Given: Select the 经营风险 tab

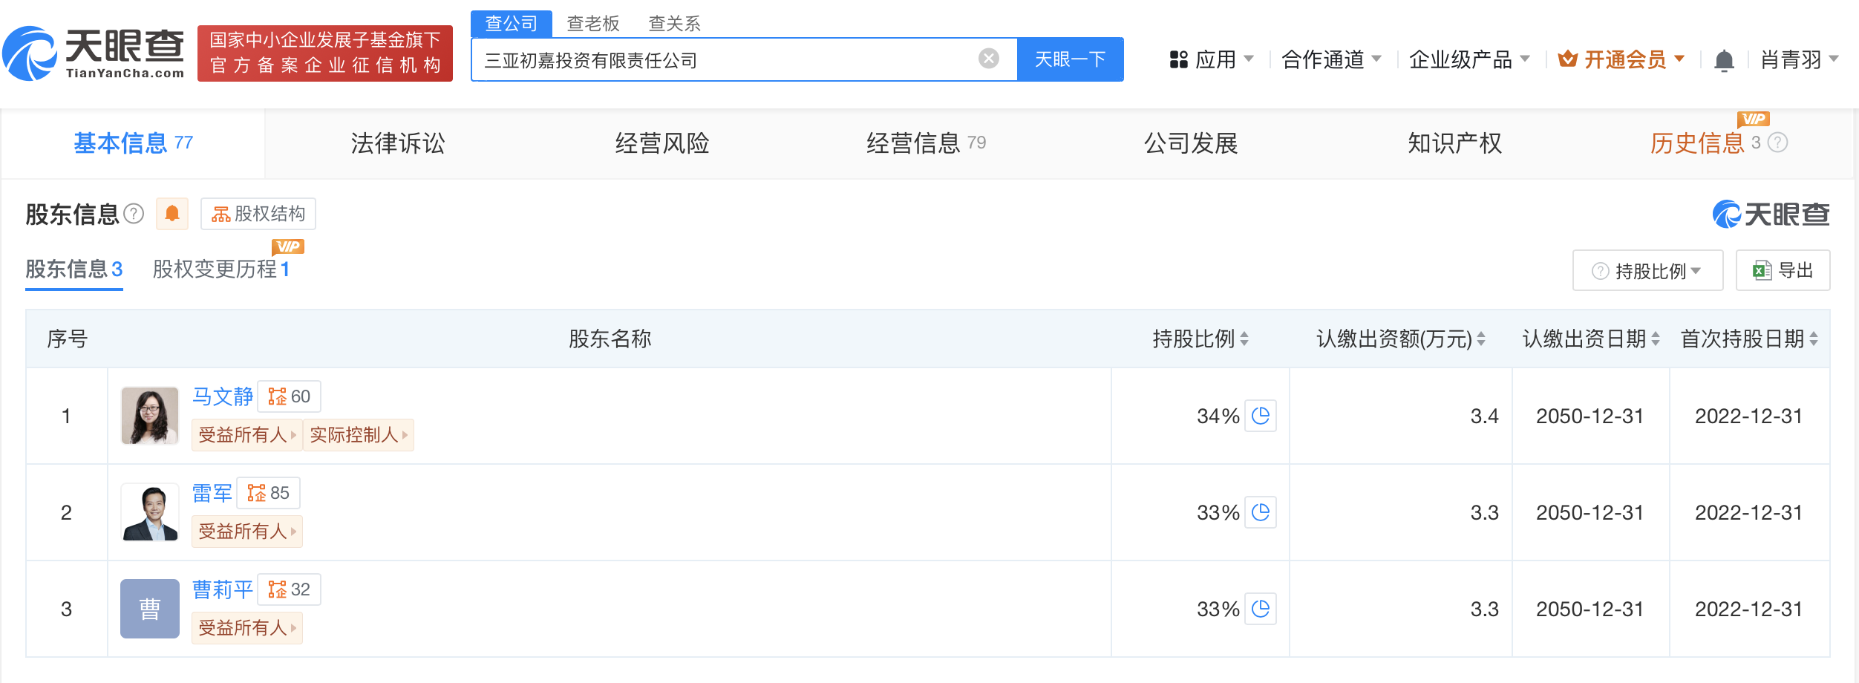Looking at the screenshot, I should tap(662, 143).
